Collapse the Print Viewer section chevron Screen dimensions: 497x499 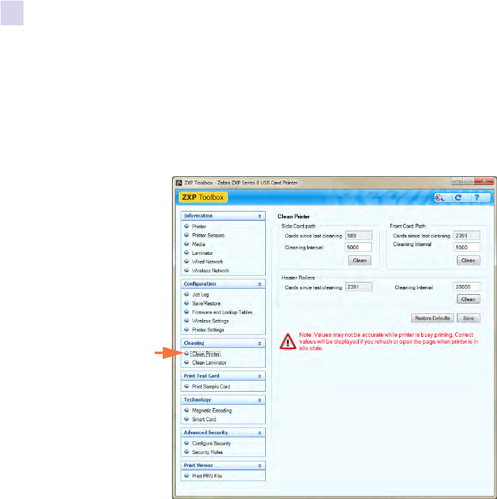(x=260, y=466)
